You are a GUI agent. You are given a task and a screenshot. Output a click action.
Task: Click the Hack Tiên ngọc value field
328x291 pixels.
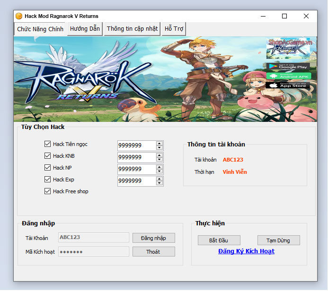137,145
